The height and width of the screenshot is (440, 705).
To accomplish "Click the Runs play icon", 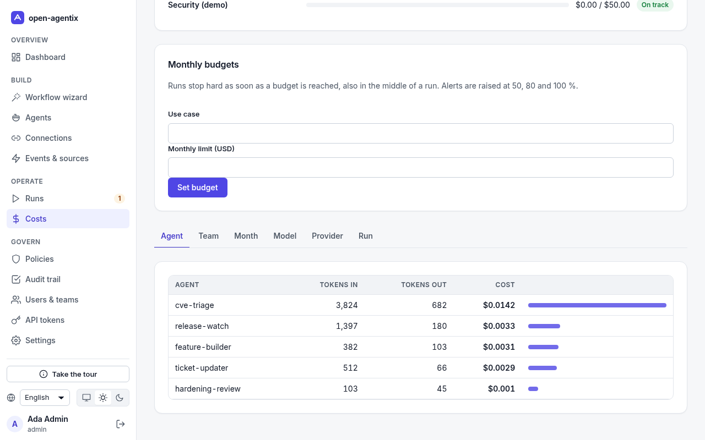I will 16,199.
